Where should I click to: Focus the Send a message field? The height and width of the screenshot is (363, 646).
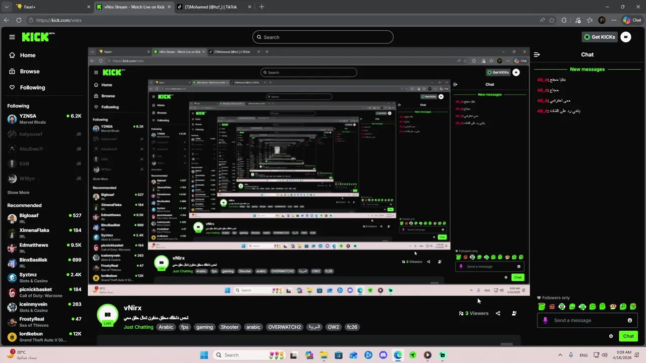(x=587, y=320)
